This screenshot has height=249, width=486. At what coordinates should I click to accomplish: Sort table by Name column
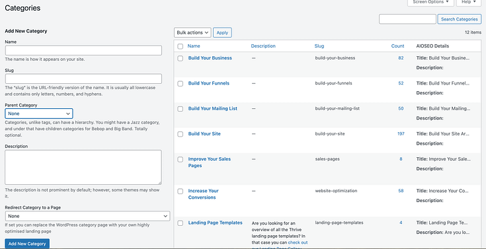pos(194,46)
